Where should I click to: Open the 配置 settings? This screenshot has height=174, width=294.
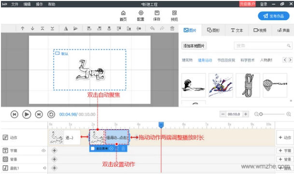[x=141, y=16]
